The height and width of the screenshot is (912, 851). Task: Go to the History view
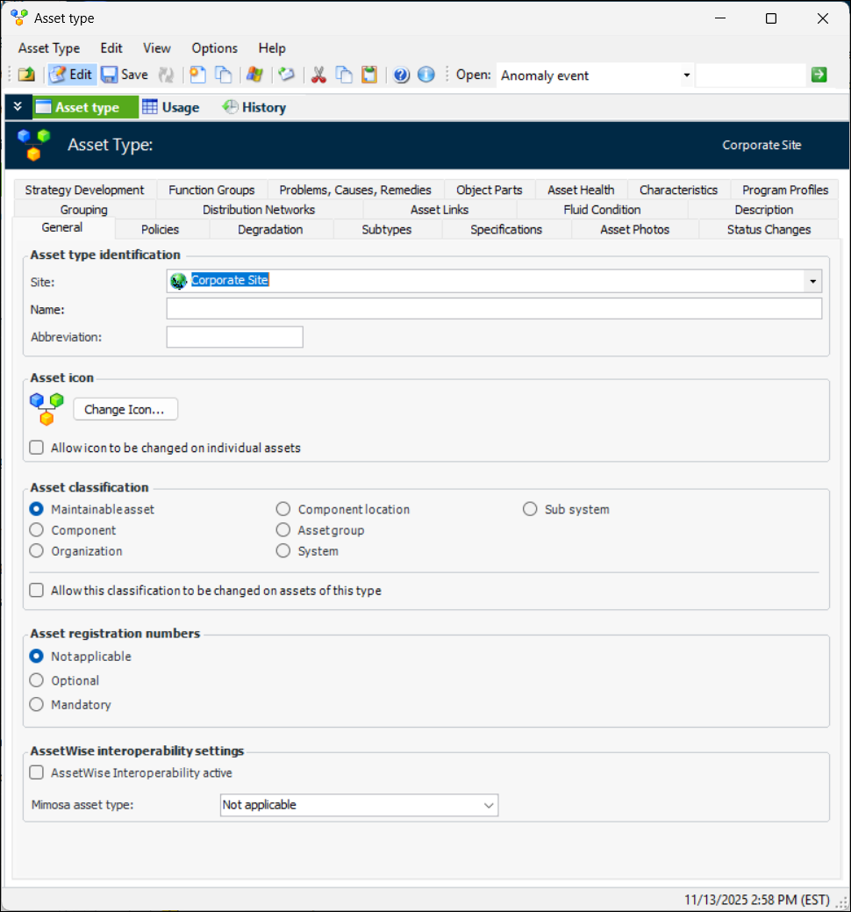(x=254, y=107)
